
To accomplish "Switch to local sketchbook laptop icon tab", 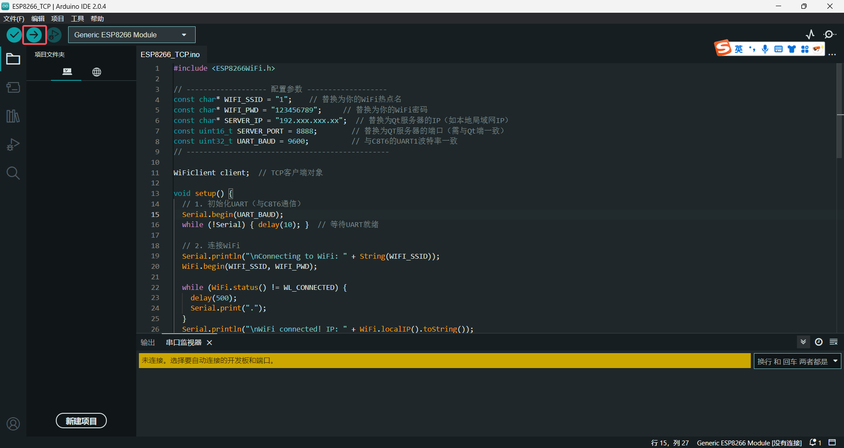I will tap(67, 72).
